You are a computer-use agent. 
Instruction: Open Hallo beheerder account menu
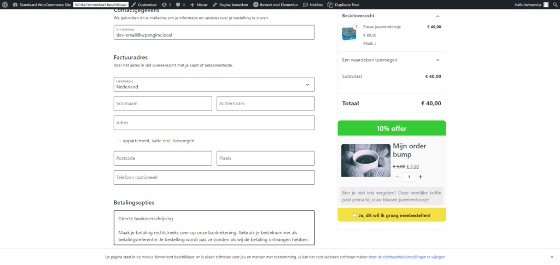point(531,4)
